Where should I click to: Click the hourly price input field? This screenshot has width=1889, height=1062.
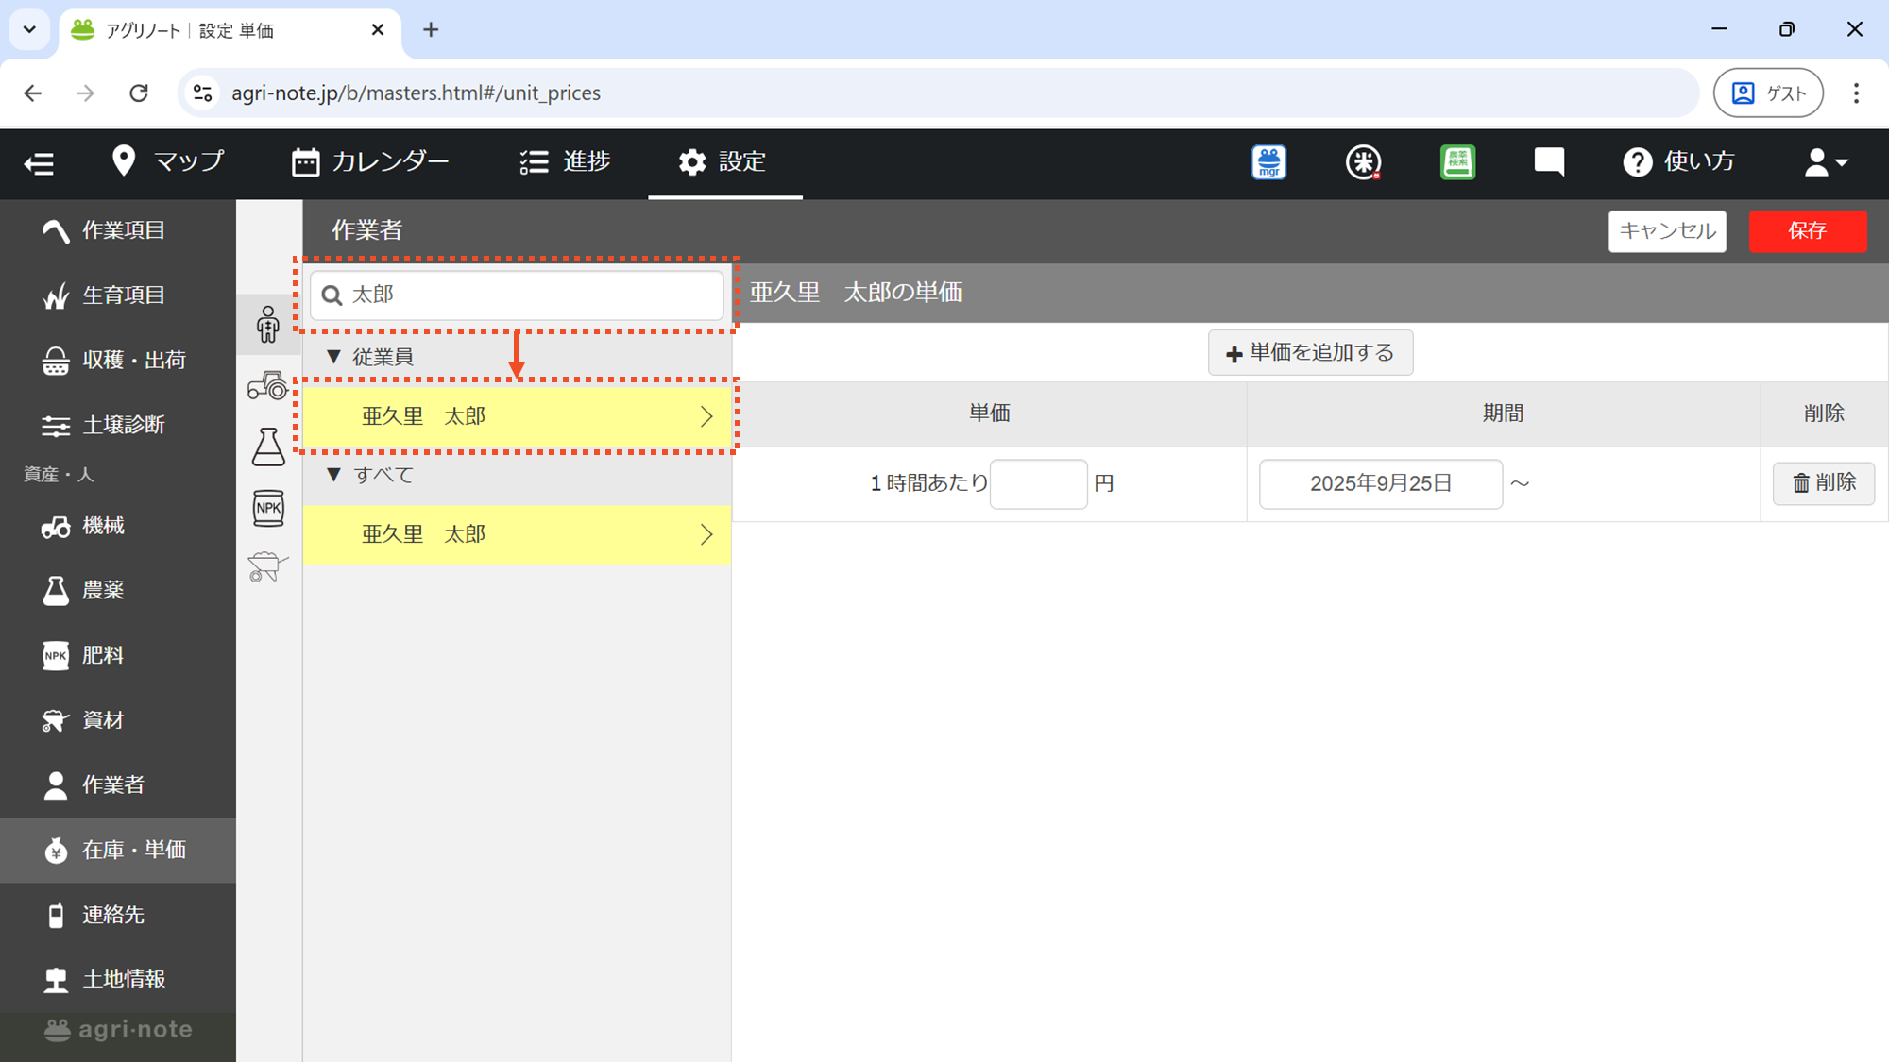click(x=1038, y=483)
